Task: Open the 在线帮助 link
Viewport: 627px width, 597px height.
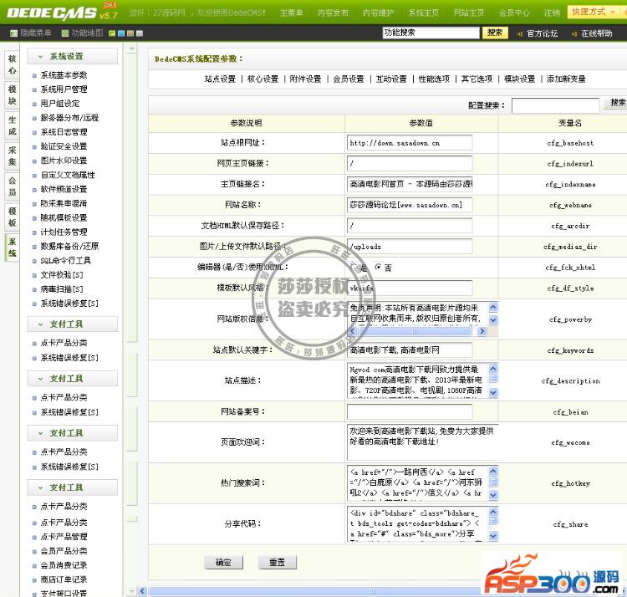Action: point(597,33)
